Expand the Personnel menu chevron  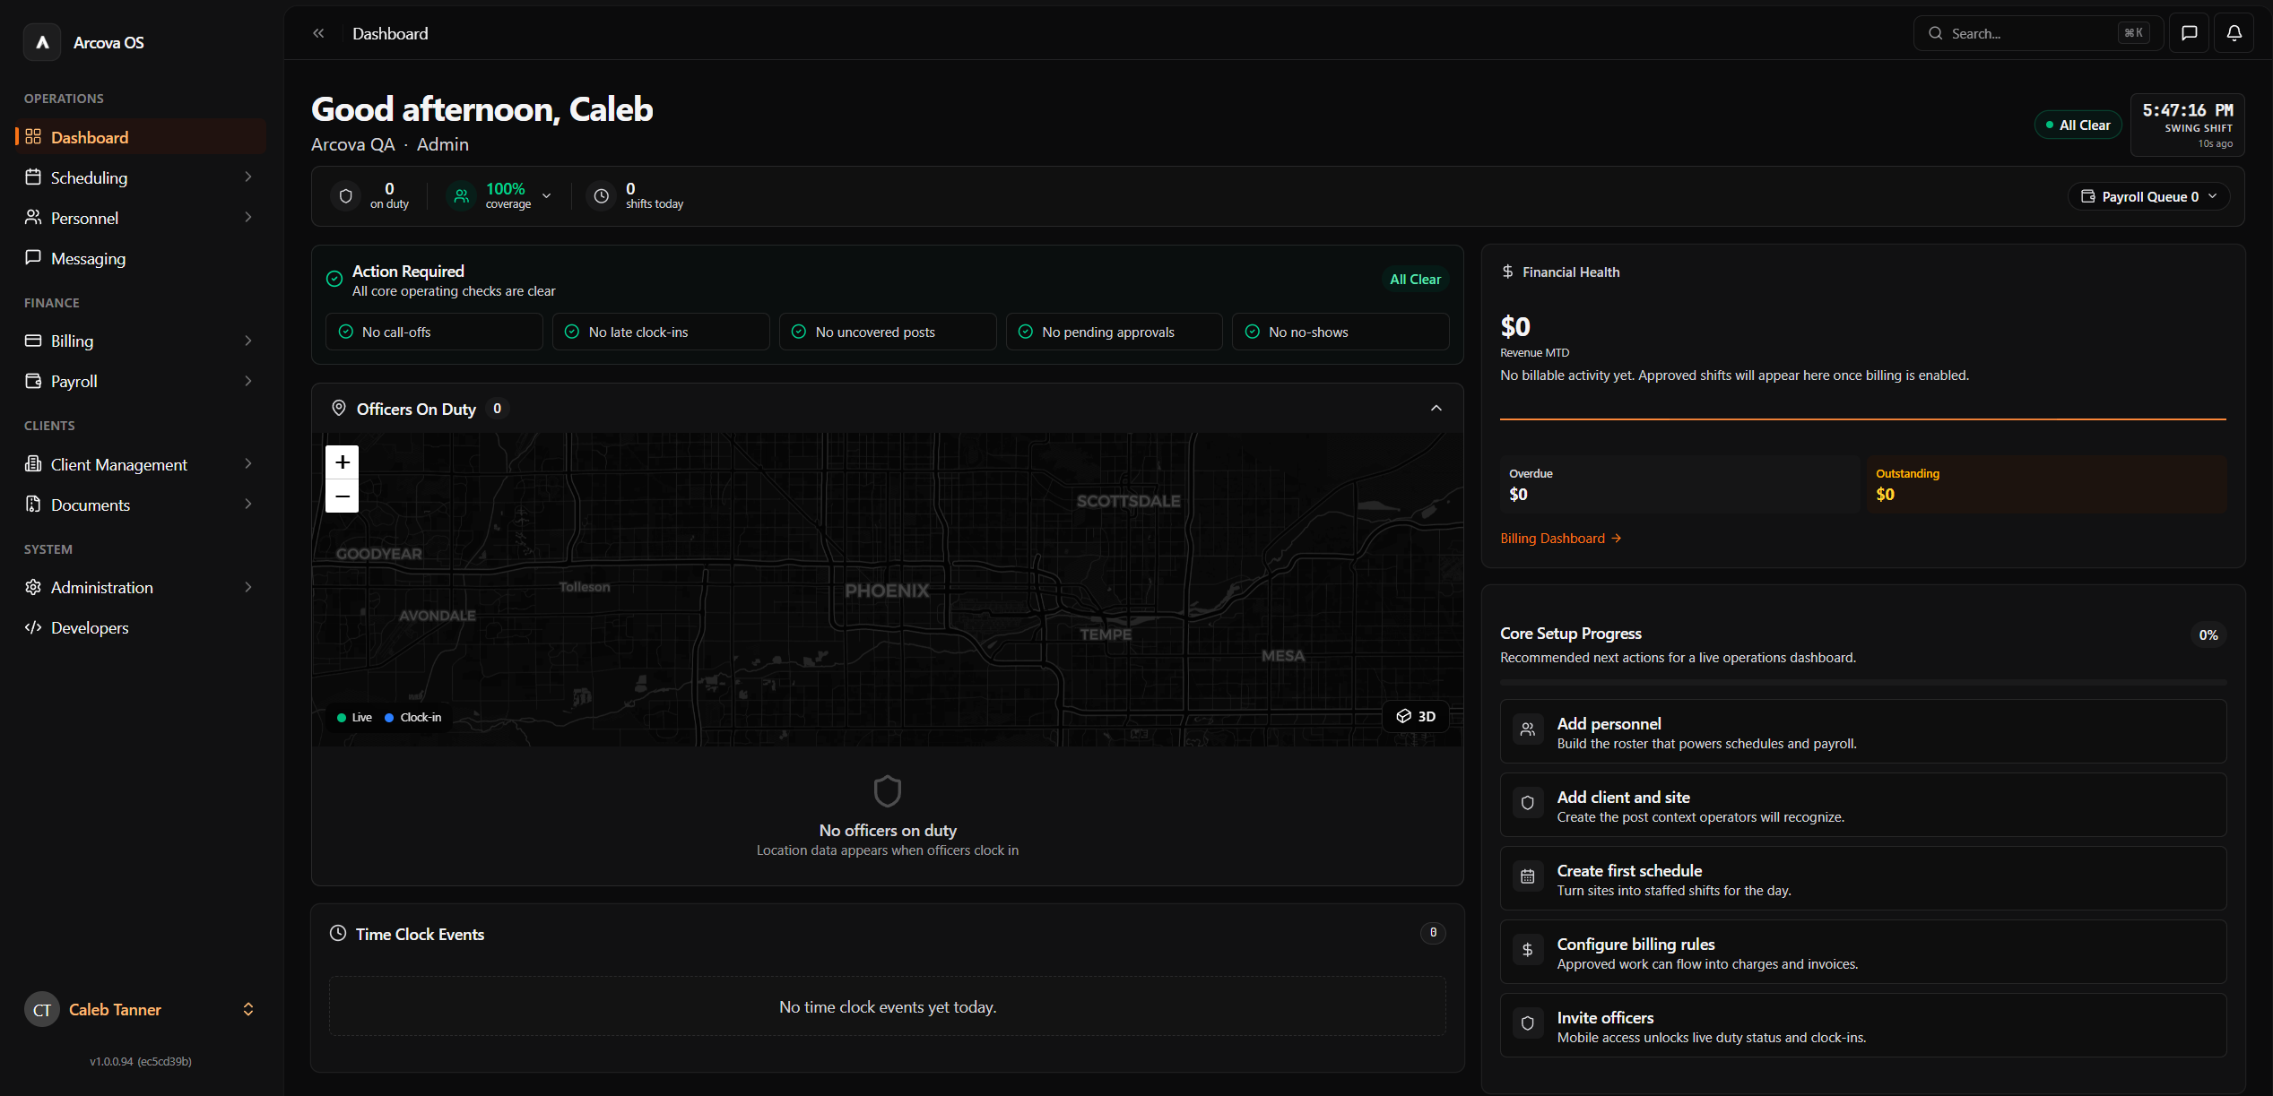(x=248, y=218)
